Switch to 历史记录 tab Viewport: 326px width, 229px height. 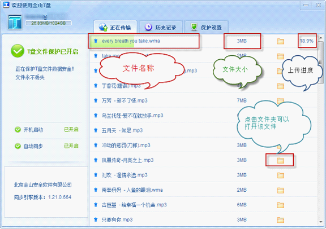[161, 27]
